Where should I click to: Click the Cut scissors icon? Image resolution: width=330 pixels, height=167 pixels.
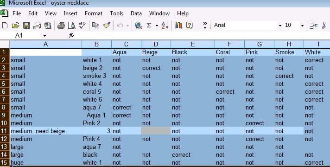tap(324, 26)
